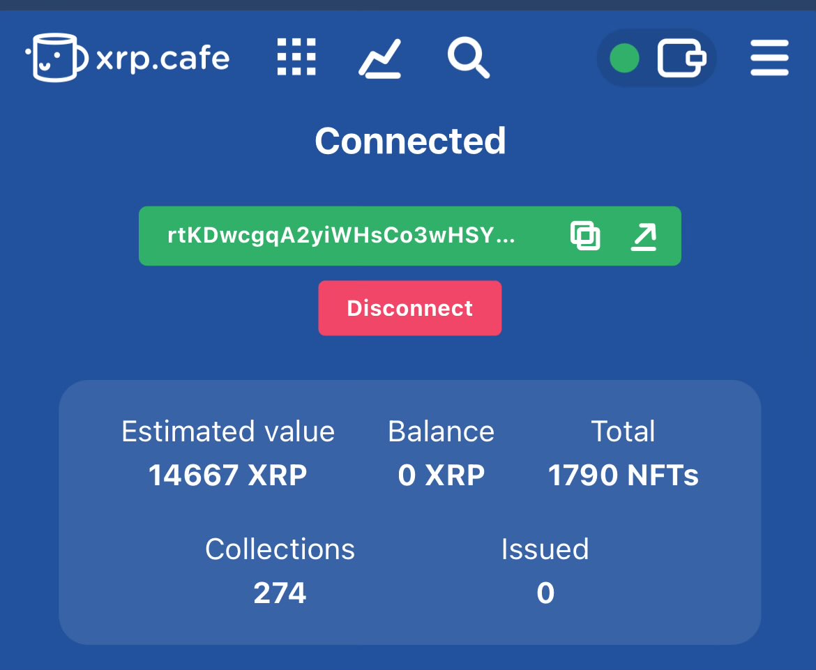Click the Connected heading
Screen dimensions: 816x670
pos(410,141)
